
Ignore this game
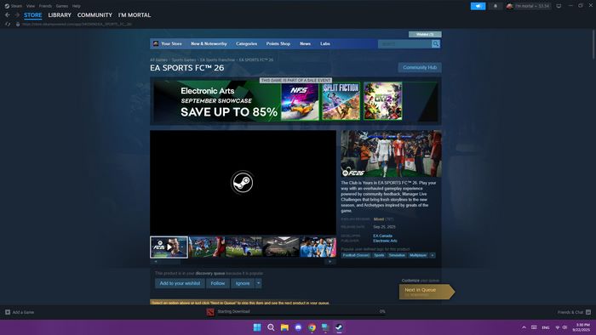[243, 283]
